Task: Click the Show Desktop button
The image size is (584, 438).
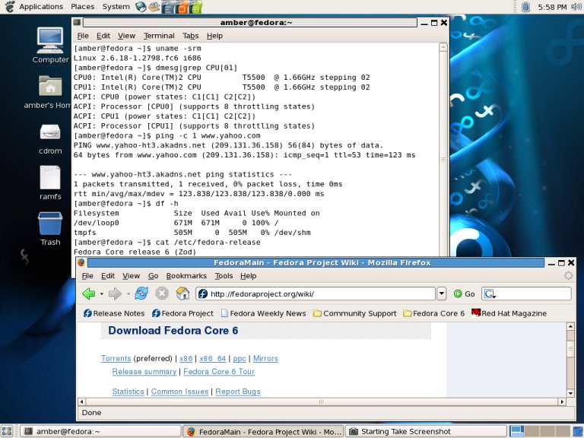Action: pyautogui.click(x=7, y=431)
